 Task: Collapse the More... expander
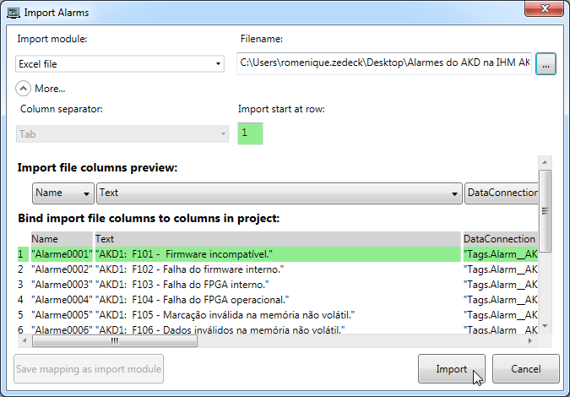[x=24, y=89]
